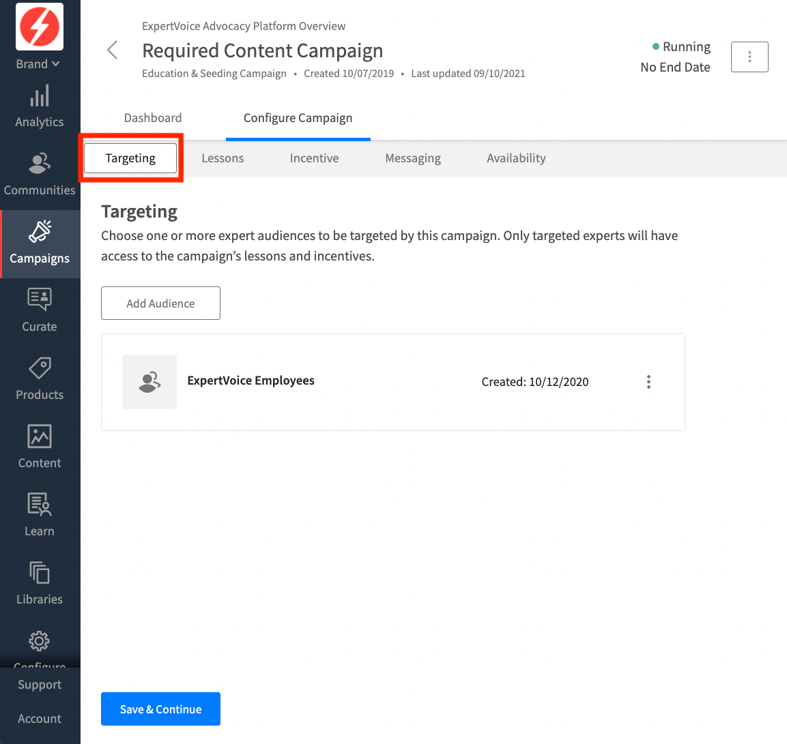Select the Targeting step tab
Screen dimensions: 787x744
130,158
